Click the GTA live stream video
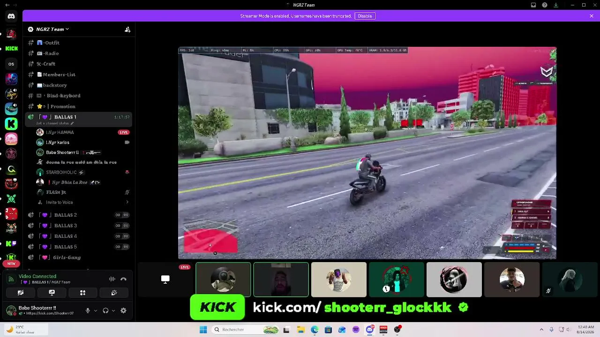The height and width of the screenshot is (337, 600). (x=367, y=153)
